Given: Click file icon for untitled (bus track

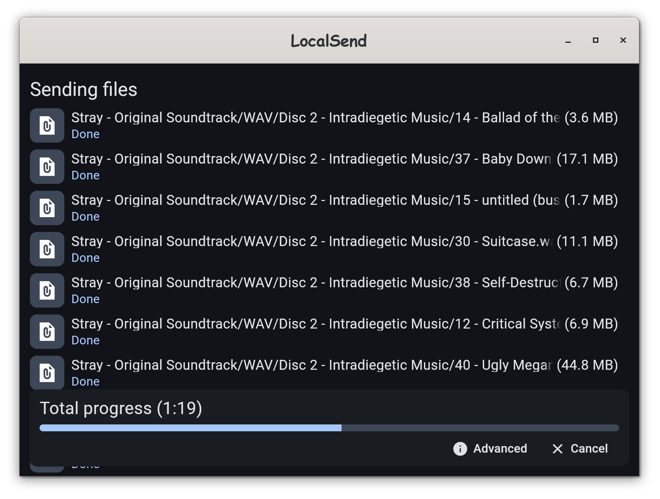Looking at the screenshot, I should (47, 208).
